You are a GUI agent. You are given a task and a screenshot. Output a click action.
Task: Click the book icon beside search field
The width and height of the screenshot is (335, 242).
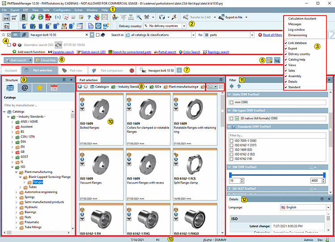[103, 35]
